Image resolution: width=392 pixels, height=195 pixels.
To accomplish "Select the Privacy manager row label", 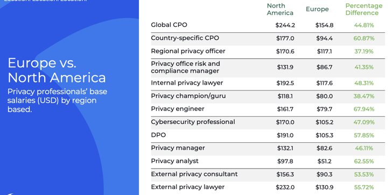I will [x=178, y=148].
